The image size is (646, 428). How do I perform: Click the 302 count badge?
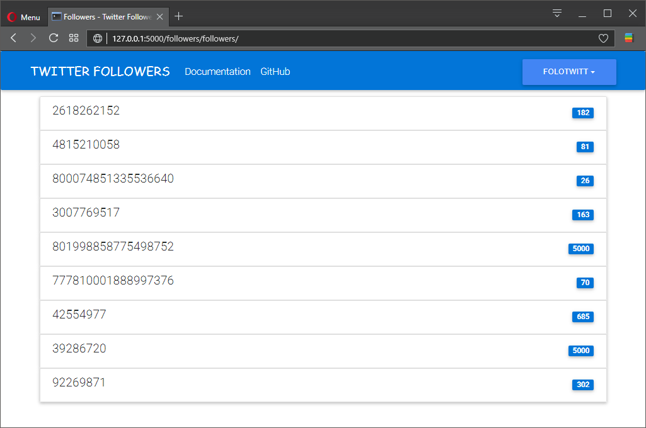coord(583,385)
